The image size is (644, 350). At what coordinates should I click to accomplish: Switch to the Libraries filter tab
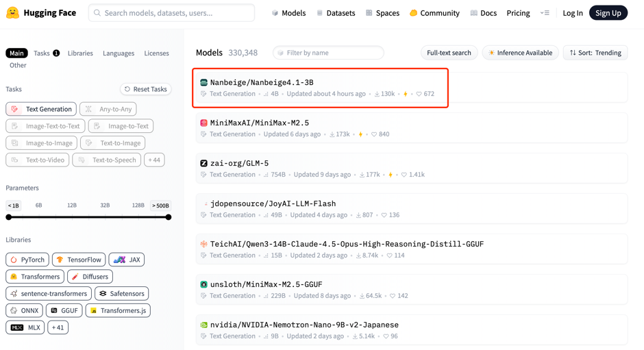tap(80, 53)
